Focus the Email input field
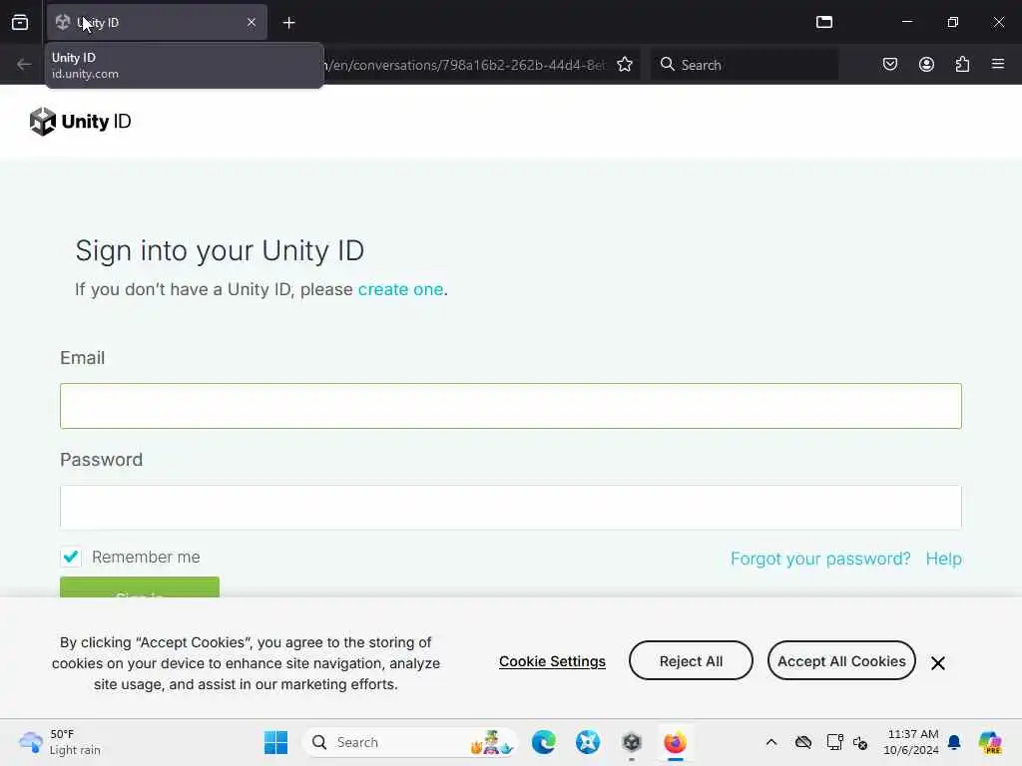Image resolution: width=1022 pixels, height=766 pixels. click(511, 406)
